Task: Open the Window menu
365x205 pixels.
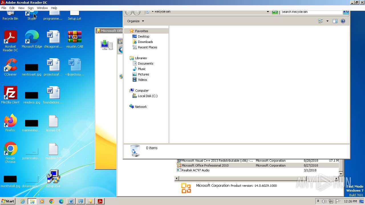Action: (42, 8)
